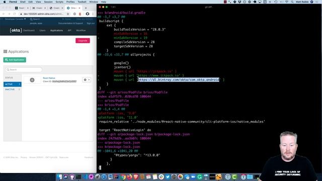Image resolution: width=322 pixels, height=181 pixels.
Task: Open the browser profile avatar
Action: (88, 14)
